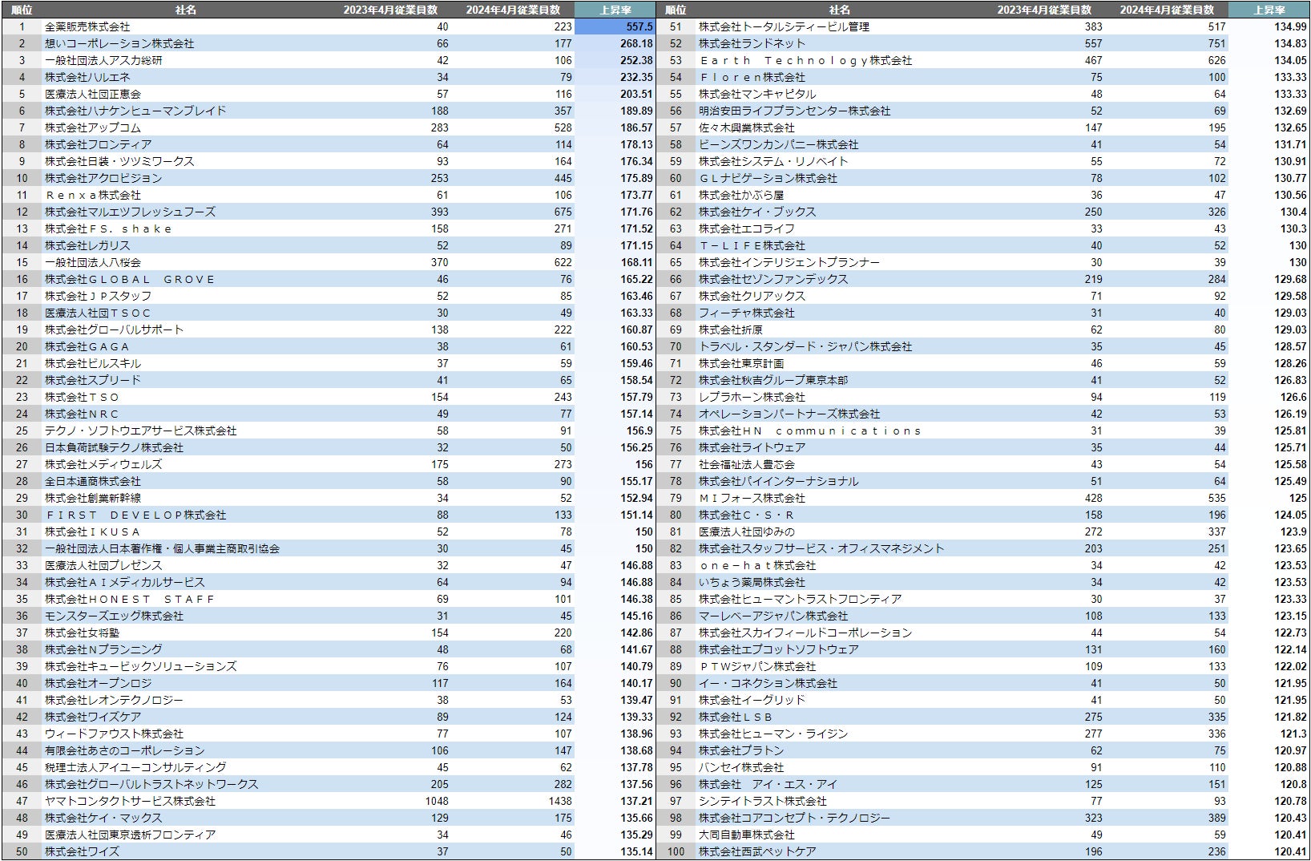Select the 医療法人社団ゆみの entry
1311x861 pixels.
click(747, 532)
